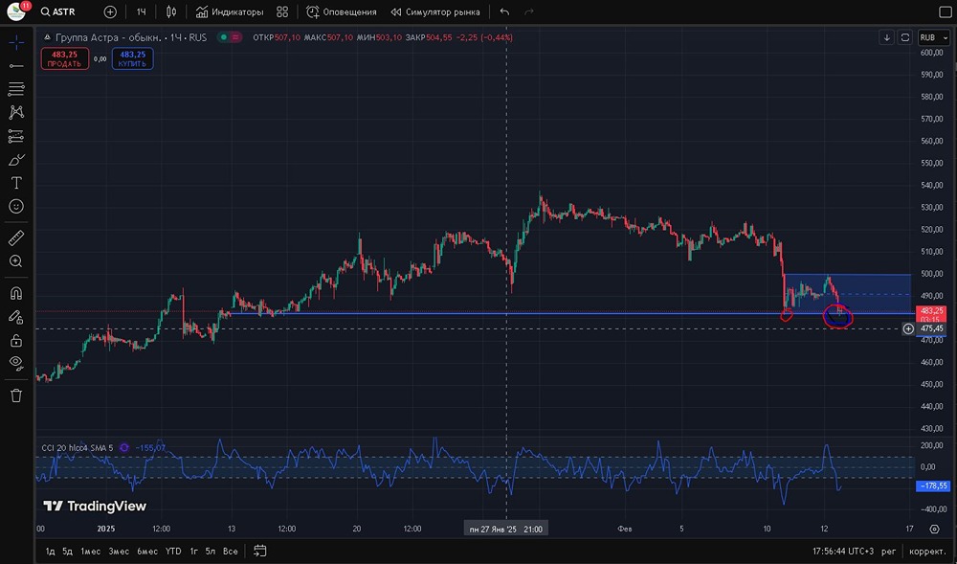Image resolution: width=957 pixels, height=564 pixels.
Task: Open the chart layout grid icon
Action: 281,12
